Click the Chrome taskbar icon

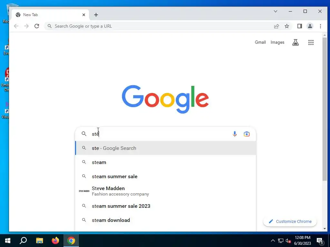(71, 241)
